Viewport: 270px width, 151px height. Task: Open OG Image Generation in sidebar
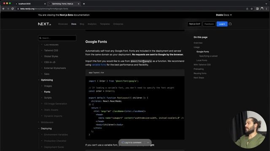click(x=55, y=104)
